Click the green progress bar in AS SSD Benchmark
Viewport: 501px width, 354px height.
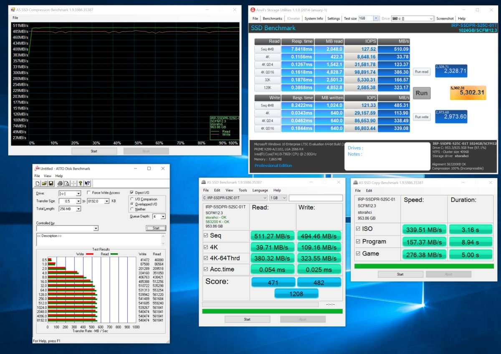(x=272, y=311)
